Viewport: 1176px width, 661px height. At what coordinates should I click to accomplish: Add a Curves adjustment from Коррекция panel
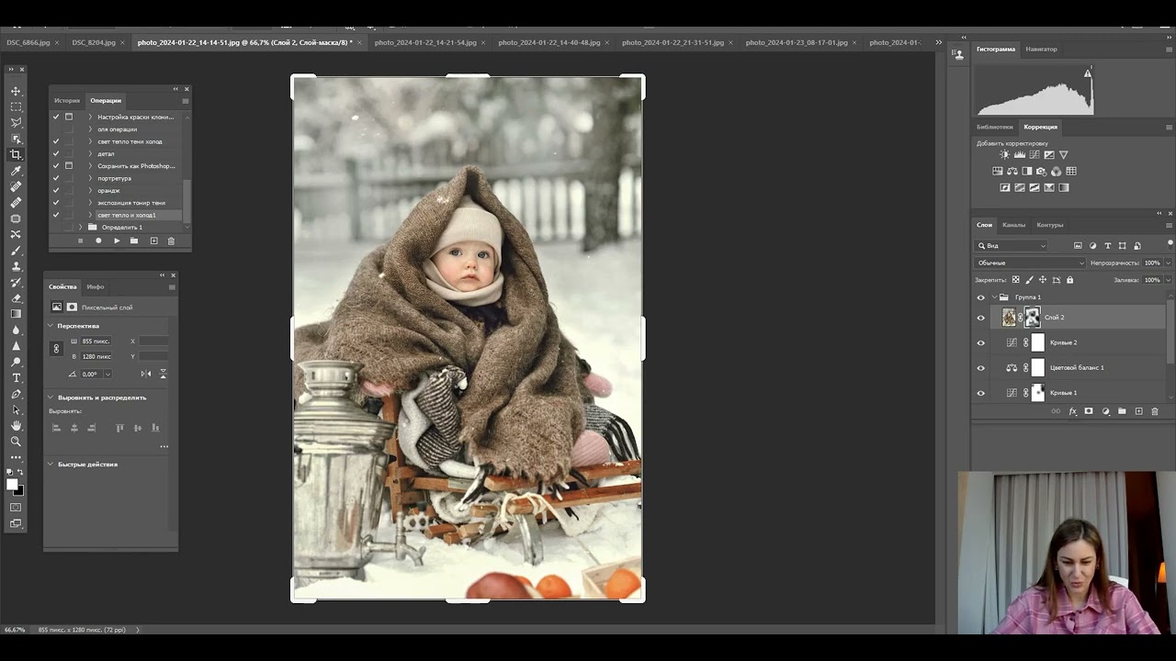click(x=1034, y=155)
